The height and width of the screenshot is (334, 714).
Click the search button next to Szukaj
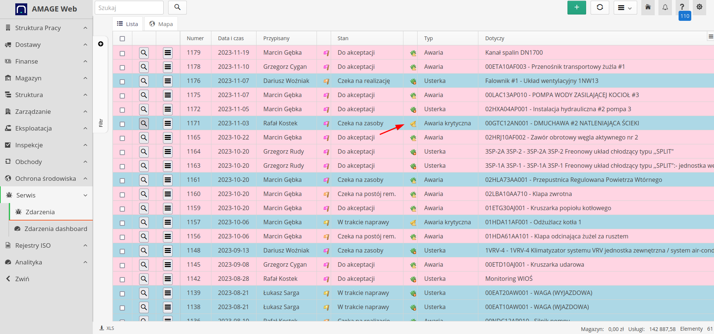pyautogui.click(x=177, y=7)
